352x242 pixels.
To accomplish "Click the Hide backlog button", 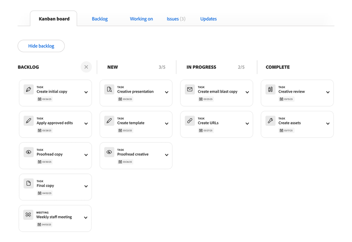I will click(x=41, y=46).
